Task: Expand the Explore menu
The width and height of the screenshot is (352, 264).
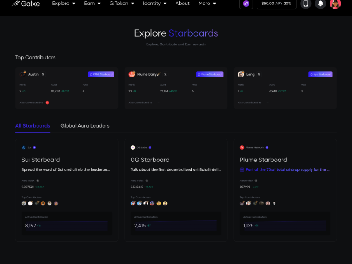Action: [x=63, y=4]
